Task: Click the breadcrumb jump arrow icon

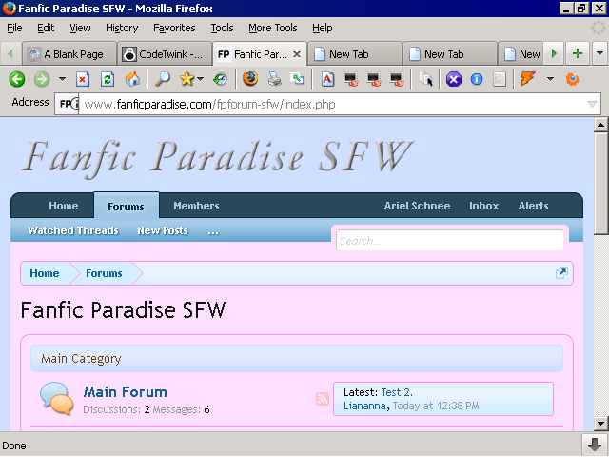Action: coord(561,273)
